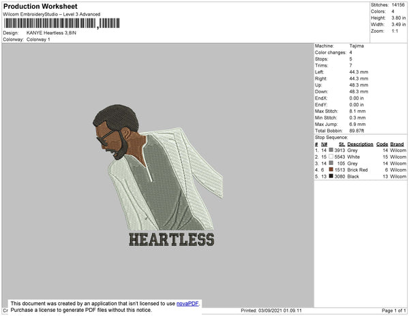Click the Machine value 'Tajima'
The width and height of the screenshot is (409, 316).
click(x=357, y=46)
